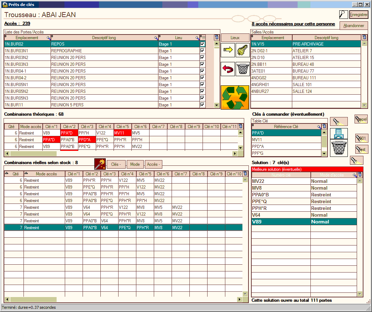Click the red undo arrow icon
Screen dimensions: 372x312
pos(228,69)
